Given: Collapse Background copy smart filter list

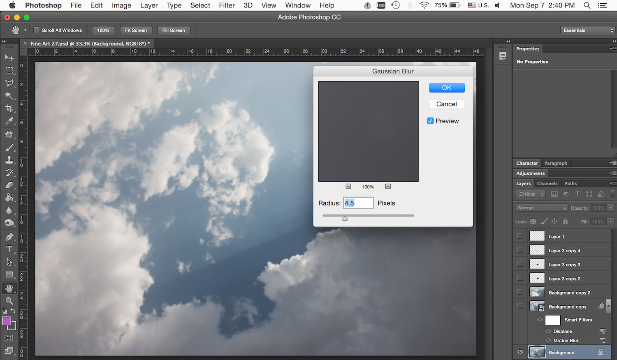Looking at the screenshot, I should point(608,306).
